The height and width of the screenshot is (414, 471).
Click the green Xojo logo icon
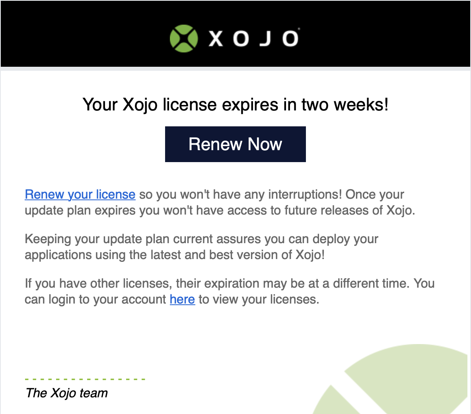[184, 39]
